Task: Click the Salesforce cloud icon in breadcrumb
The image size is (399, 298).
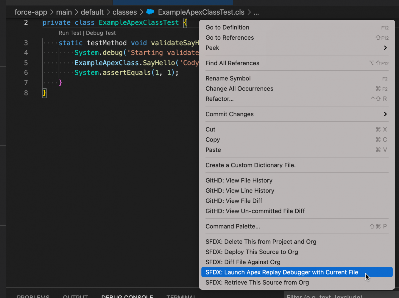Action: click(150, 12)
